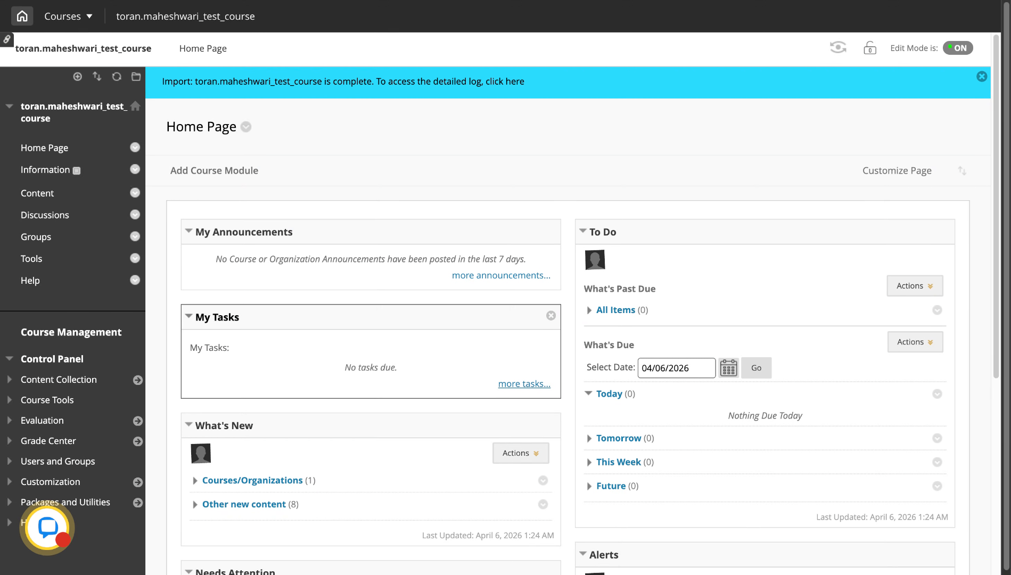
Task: Open Today row options icon
Action: pos(937,394)
